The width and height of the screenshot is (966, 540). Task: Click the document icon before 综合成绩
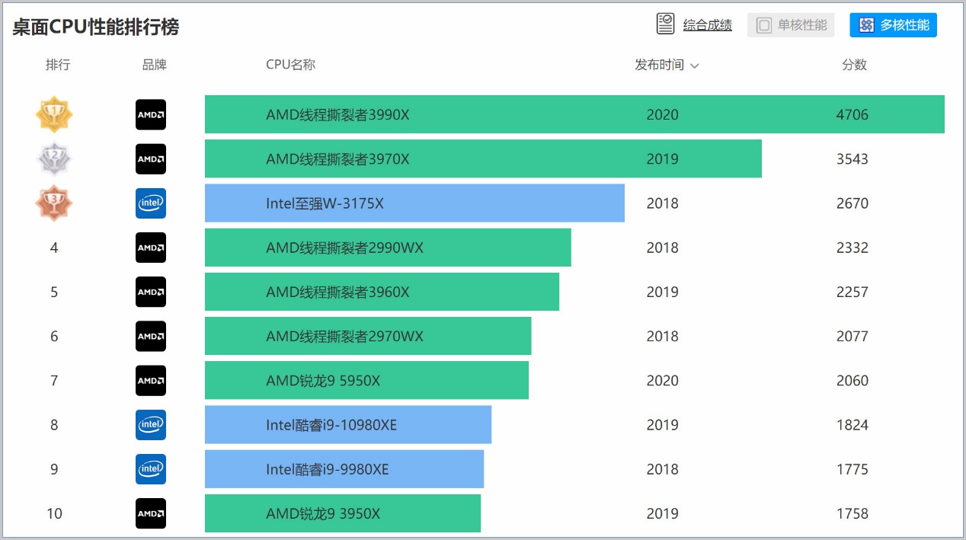click(665, 23)
